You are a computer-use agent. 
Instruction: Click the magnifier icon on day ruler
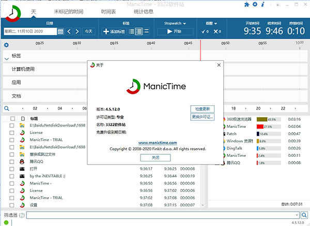[7, 108]
